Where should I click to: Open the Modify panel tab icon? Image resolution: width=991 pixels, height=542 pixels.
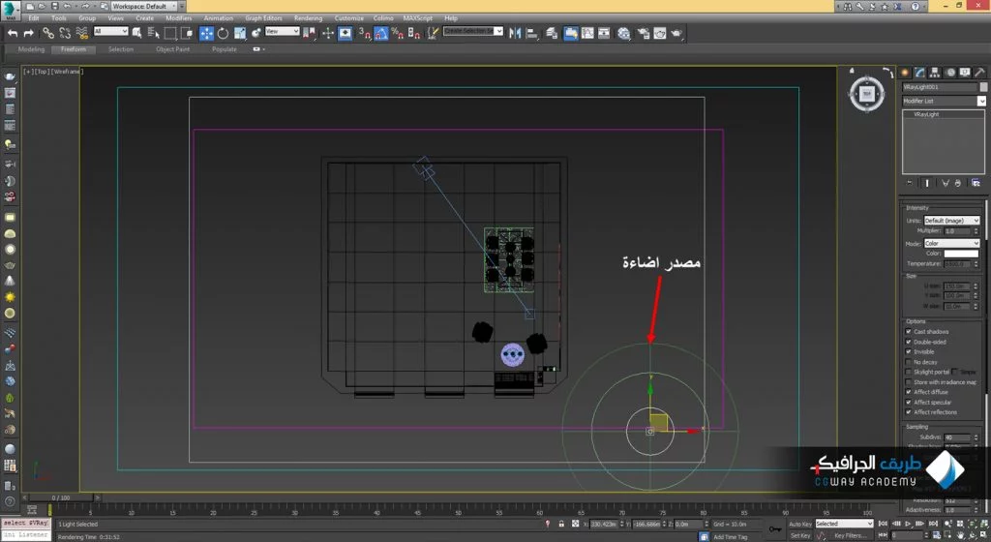coord(920,73)
